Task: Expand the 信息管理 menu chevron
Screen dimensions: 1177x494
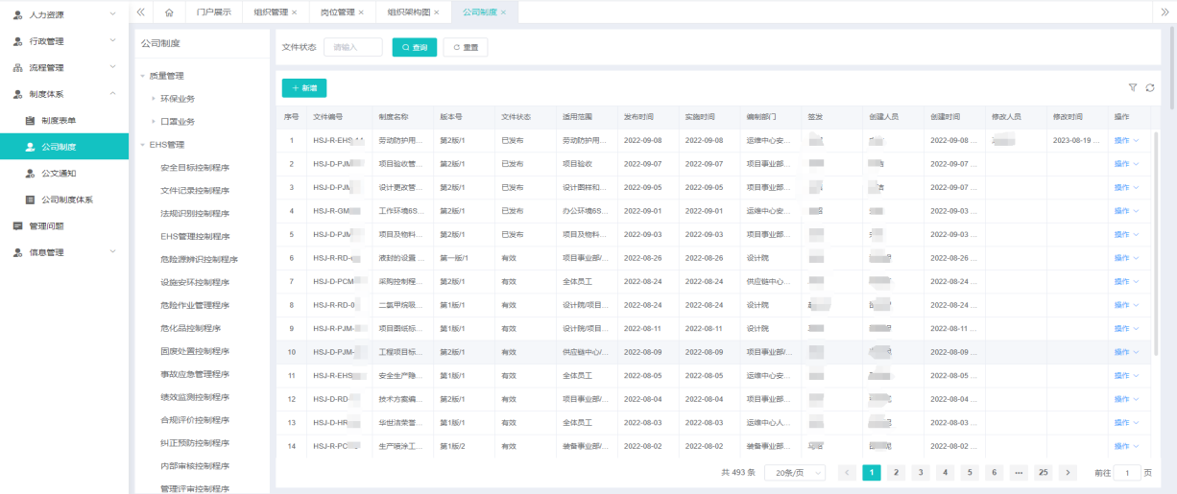Action: pos(113,252)
